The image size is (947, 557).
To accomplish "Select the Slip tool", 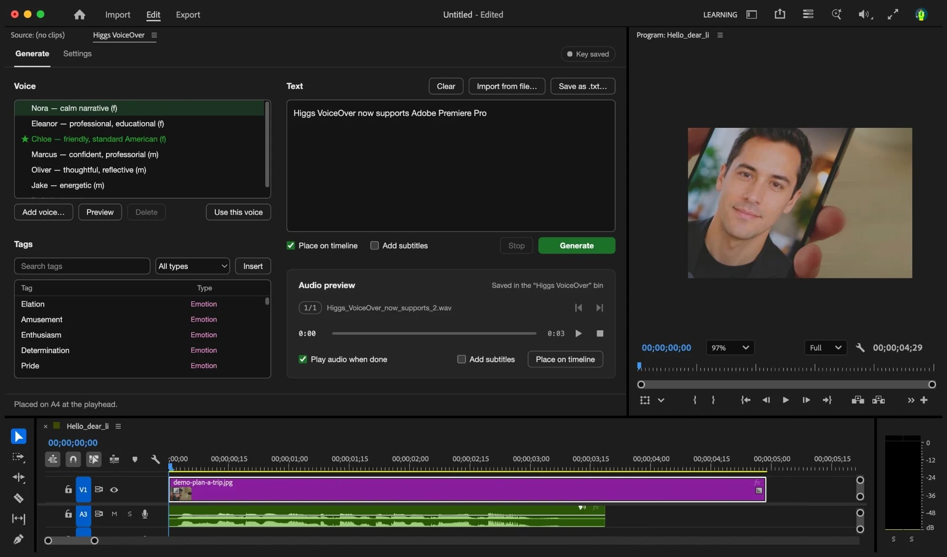I will coord(19,519).
